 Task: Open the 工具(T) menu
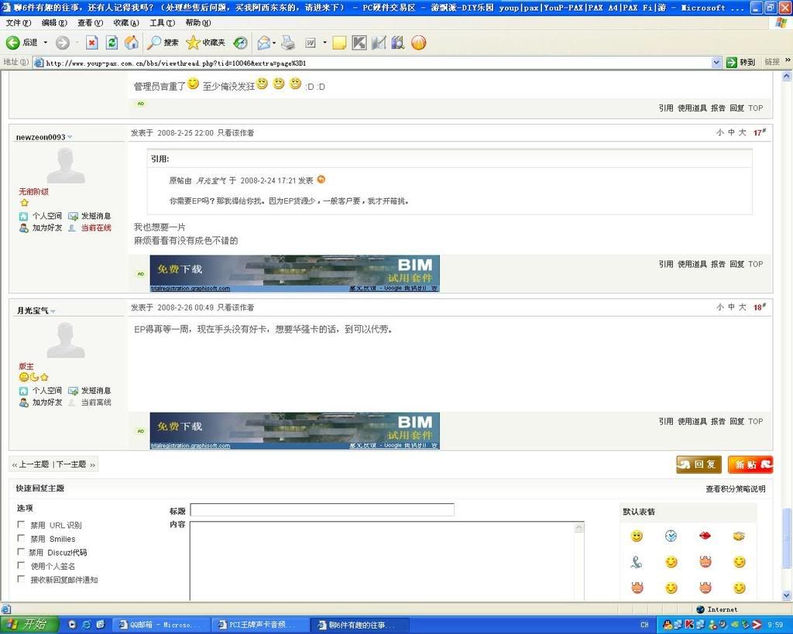point(161,22)
